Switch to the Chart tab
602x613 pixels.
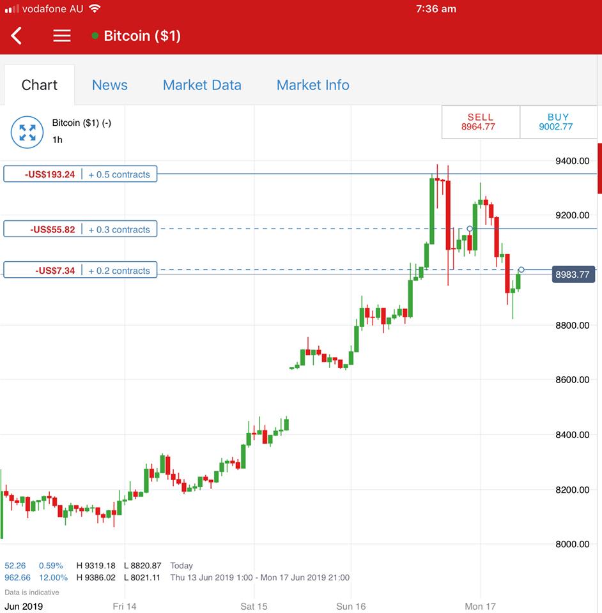tap(39, 85)
